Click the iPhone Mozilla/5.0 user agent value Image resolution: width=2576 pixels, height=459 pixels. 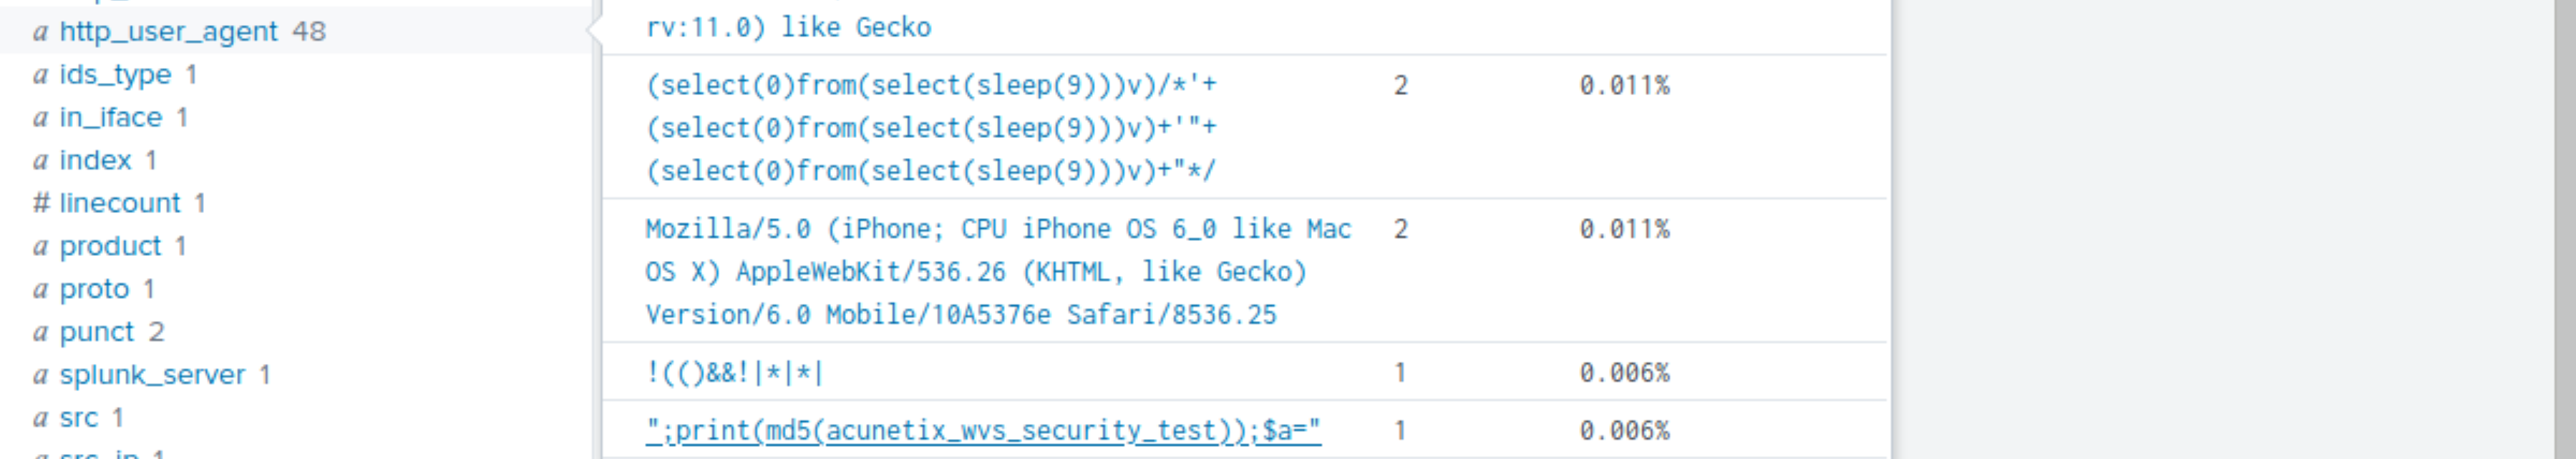(998, 272)
